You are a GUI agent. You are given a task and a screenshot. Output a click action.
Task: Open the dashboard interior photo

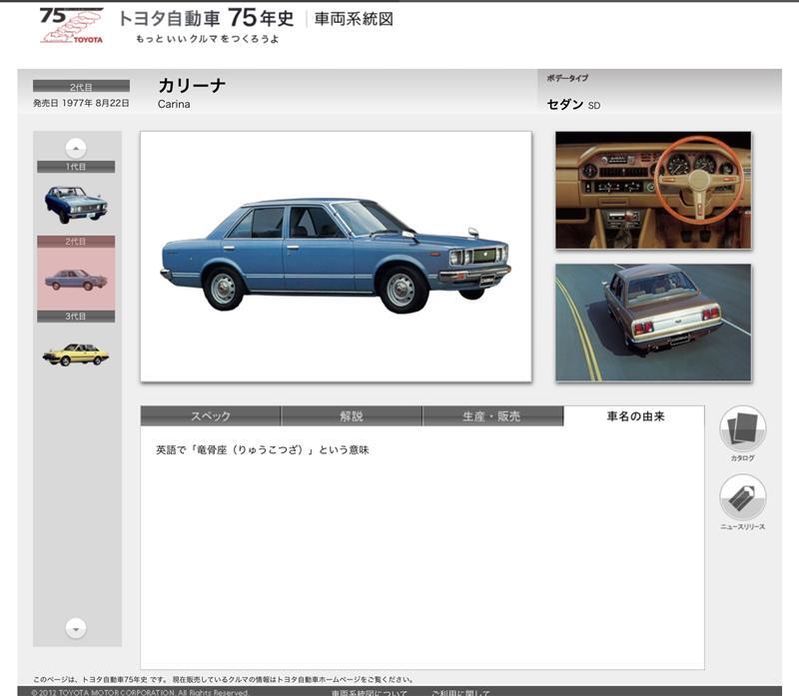point(653,190)
